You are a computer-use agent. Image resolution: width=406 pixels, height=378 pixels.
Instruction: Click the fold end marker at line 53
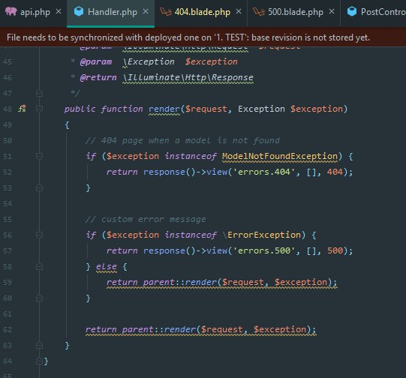[x=39, y=187]
